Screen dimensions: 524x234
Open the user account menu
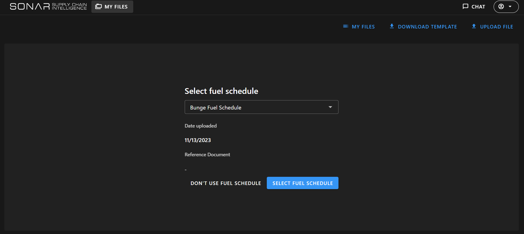click(x=506, y=7)
